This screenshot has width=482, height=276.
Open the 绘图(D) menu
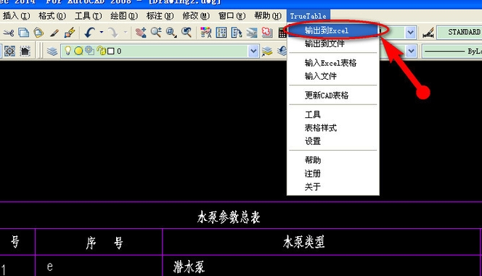click(x=124, y=16)
